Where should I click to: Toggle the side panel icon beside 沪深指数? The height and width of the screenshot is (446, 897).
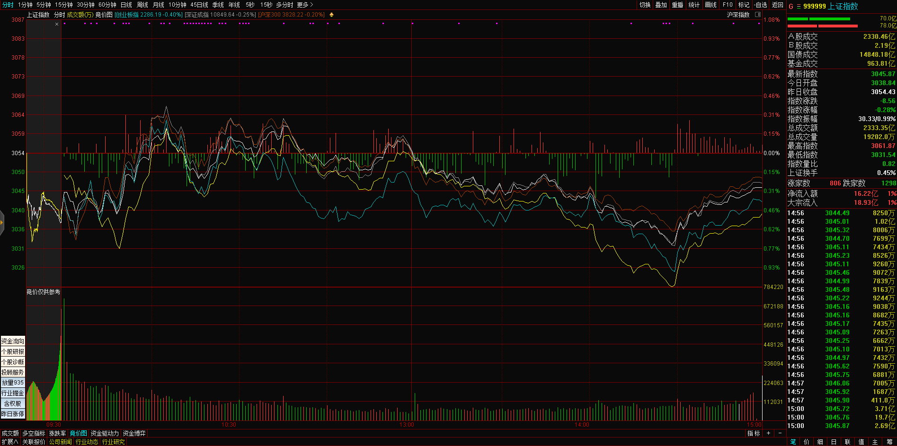[758, 15]
